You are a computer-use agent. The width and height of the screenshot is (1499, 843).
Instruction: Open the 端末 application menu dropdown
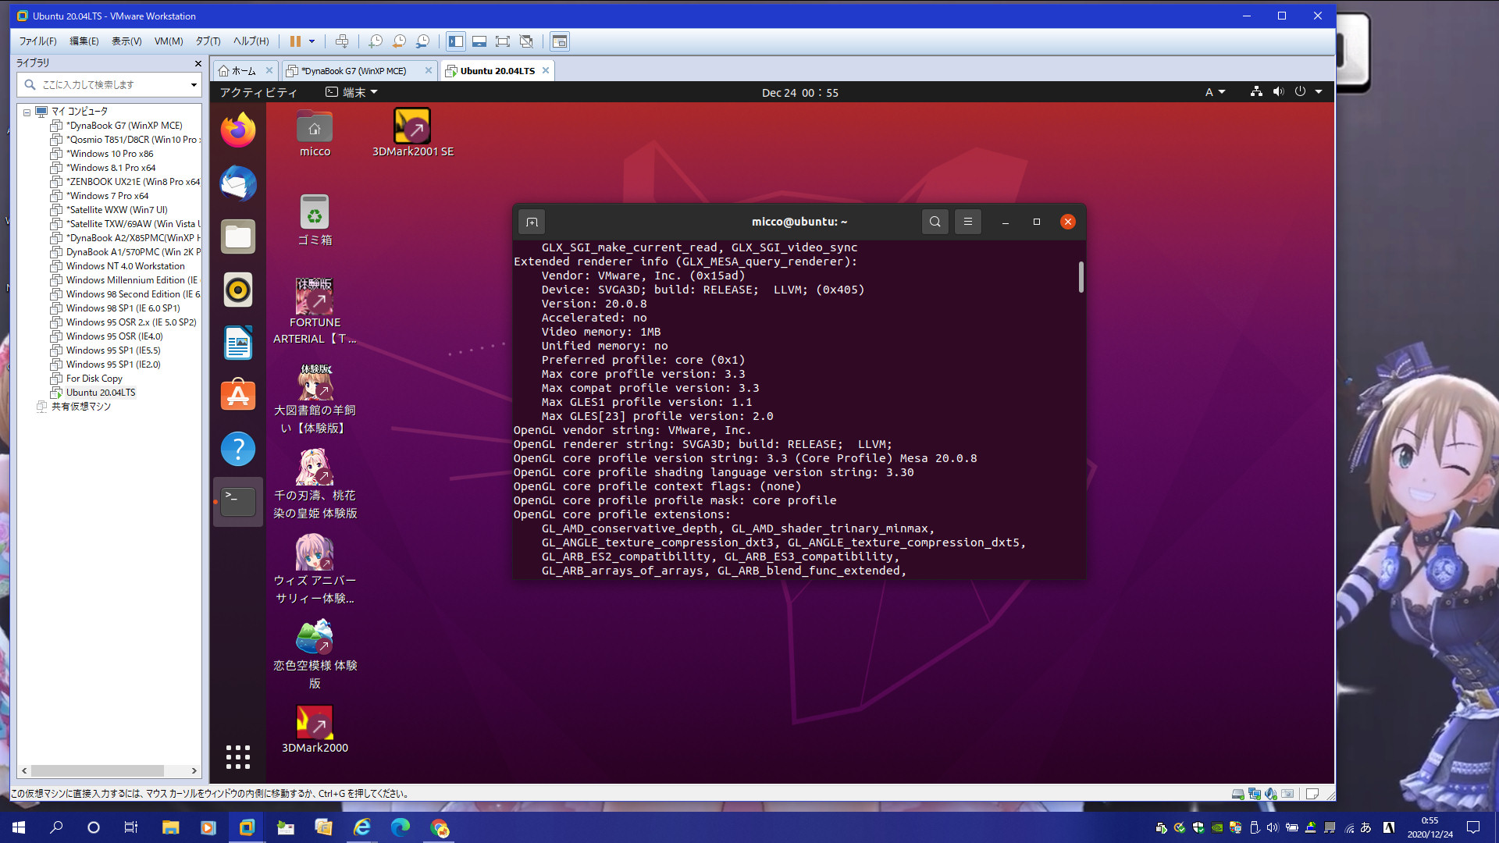pyautogui.click(x=352, y=93)
